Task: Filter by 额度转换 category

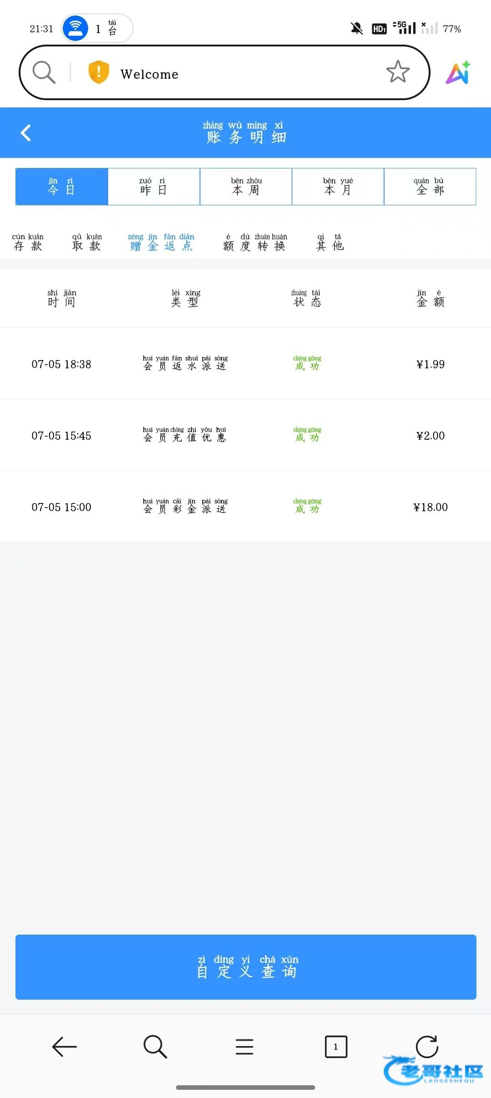Action: (255, 243)
